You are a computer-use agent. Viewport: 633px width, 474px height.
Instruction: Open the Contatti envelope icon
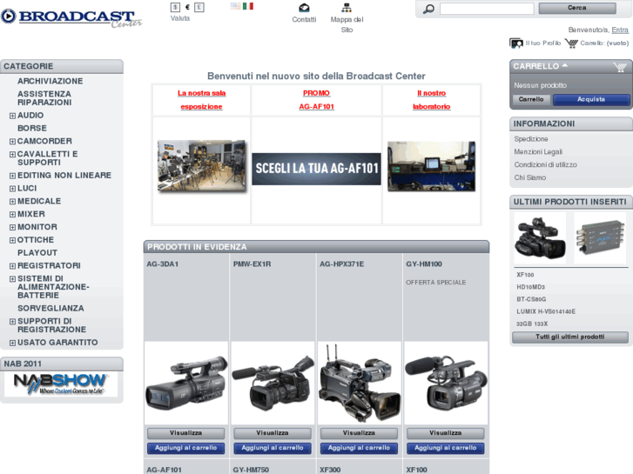click(x=304, y=8)
